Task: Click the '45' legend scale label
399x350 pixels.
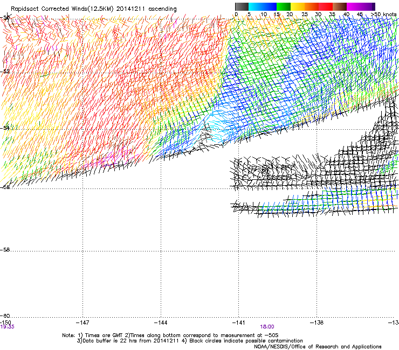Action: 360,15
